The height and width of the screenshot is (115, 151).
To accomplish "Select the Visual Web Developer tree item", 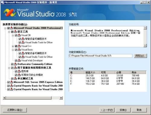I will (x=32, y=61).
